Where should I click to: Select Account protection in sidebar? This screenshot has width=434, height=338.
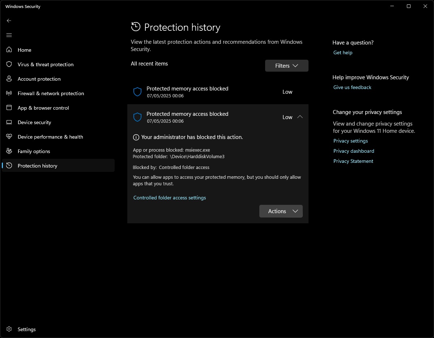(58, 79)
